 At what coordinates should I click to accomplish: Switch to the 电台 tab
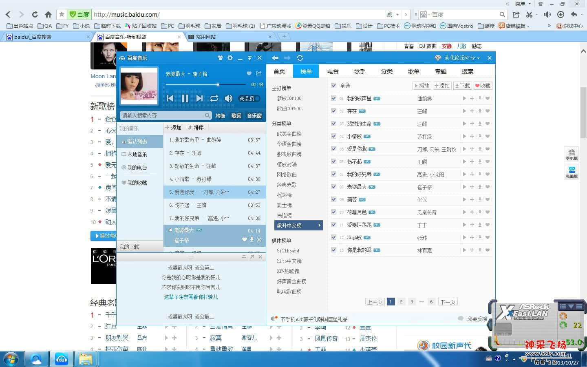333,71
